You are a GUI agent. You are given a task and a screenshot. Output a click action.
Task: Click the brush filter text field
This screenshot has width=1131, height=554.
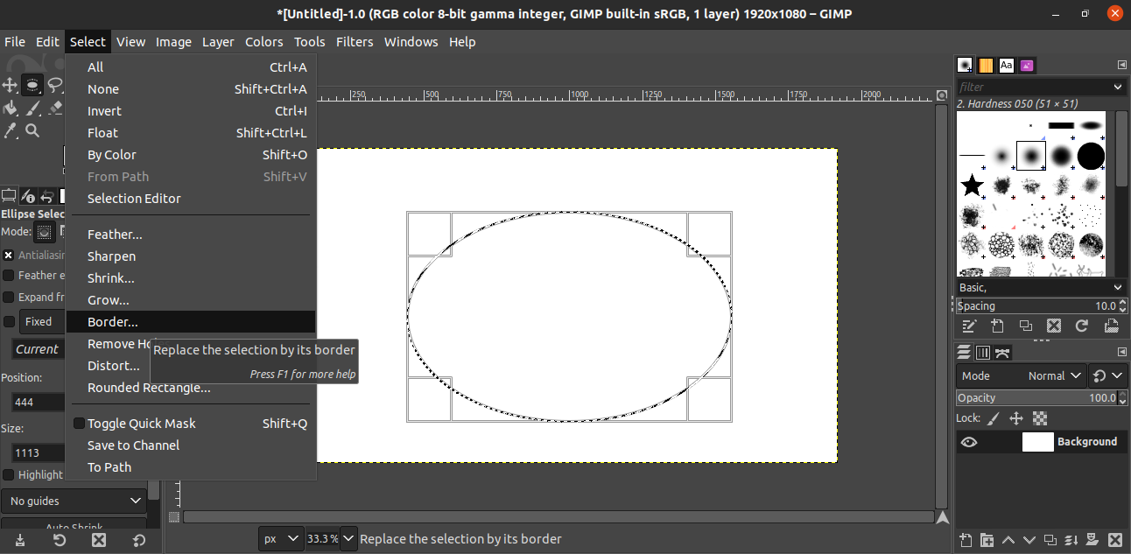pyautogui.click(x=1031, y=87)
